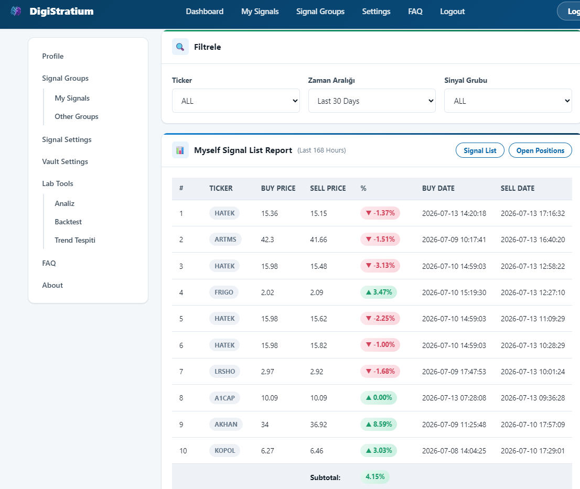Go to My Signals in top navigation
Screen dimensions: 580x489
pyautogui.click(x=260, y=12)
